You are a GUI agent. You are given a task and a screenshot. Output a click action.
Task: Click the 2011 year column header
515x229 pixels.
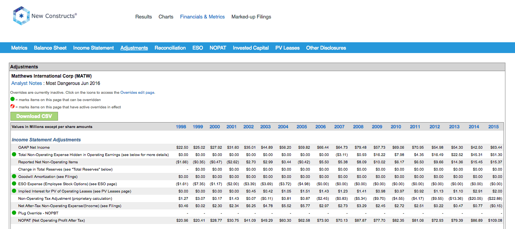pyautogui.click(x=415, y=127)
